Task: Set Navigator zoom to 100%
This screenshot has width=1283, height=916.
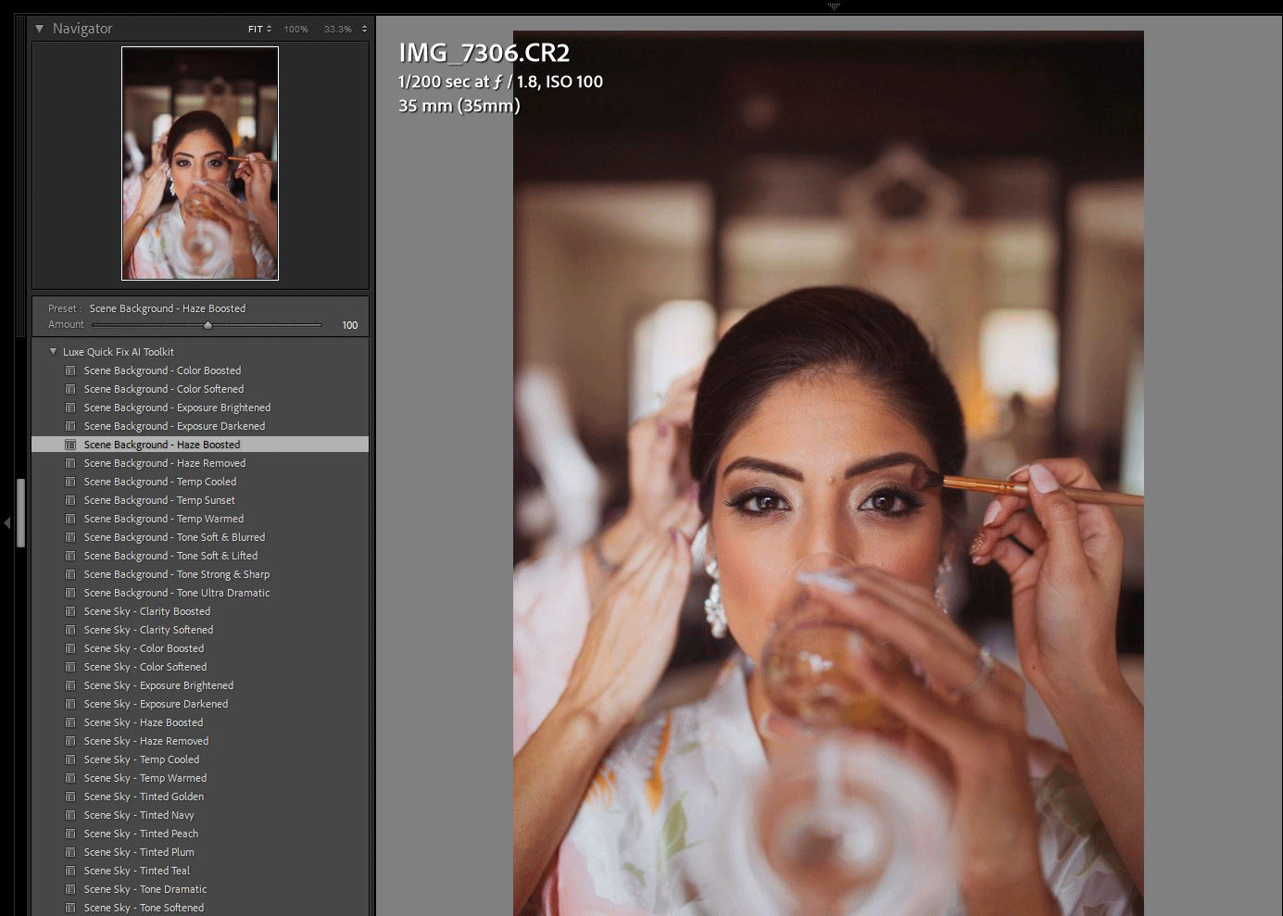Action: [296, 30]
